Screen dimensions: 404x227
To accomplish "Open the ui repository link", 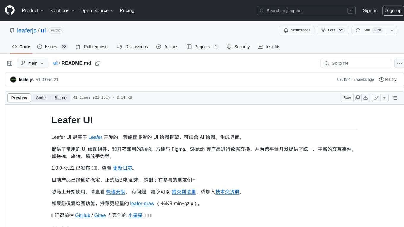I will click(43, 30).
